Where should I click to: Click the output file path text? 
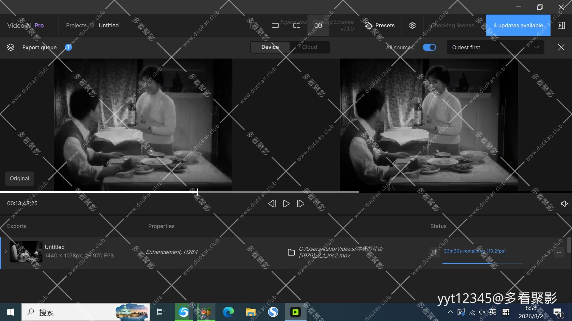coord(341,252)
